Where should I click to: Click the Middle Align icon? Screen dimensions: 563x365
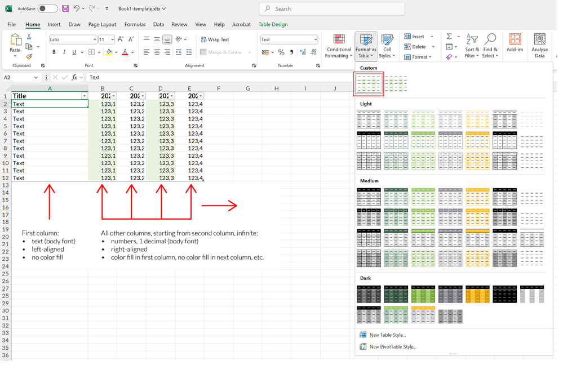pyautogui.click(x=157, y=39)
